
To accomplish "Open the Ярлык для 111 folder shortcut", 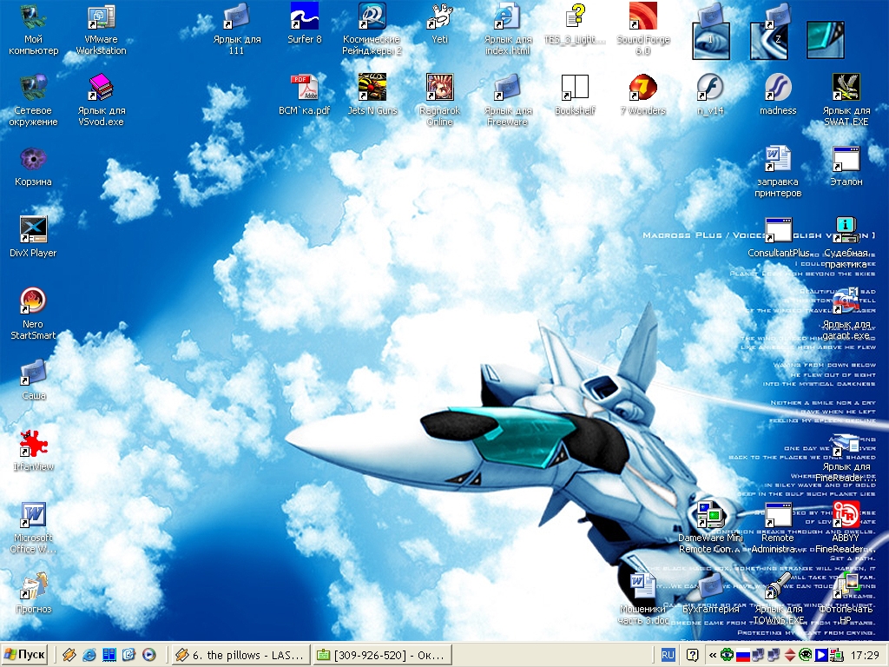I will [x=236, y=30].
